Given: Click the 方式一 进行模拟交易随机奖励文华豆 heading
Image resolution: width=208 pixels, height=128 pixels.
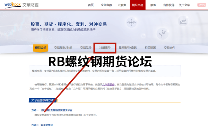Looking at the screenshot, I should [52, 110].
